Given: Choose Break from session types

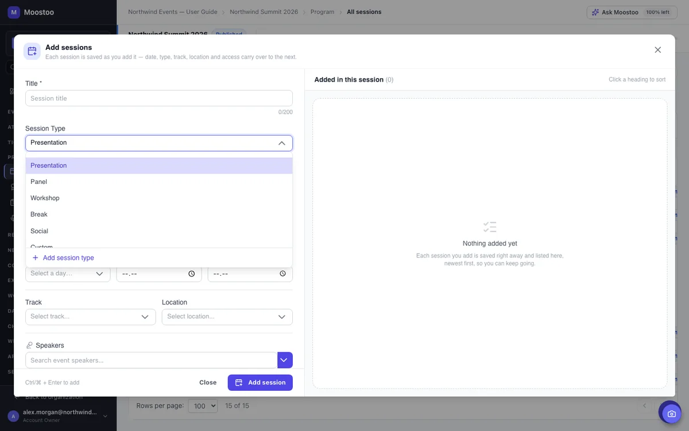Looking at the screenshot, I should 159,214.
